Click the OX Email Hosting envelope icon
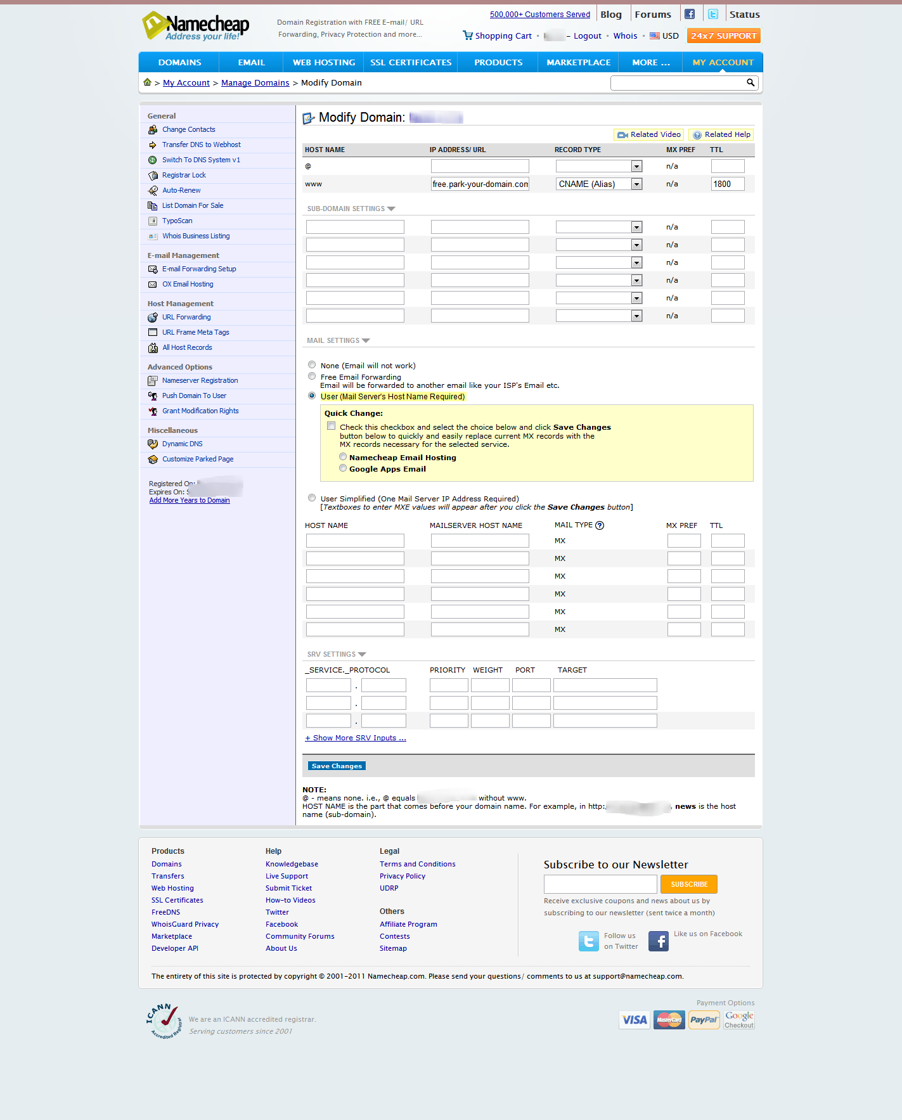902x1120 pixels. click(153, 284)
